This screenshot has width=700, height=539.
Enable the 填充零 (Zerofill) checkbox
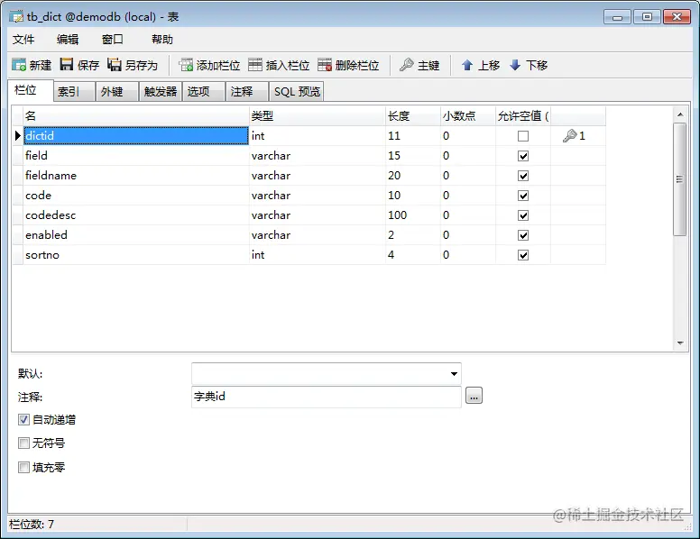(23, 467)
